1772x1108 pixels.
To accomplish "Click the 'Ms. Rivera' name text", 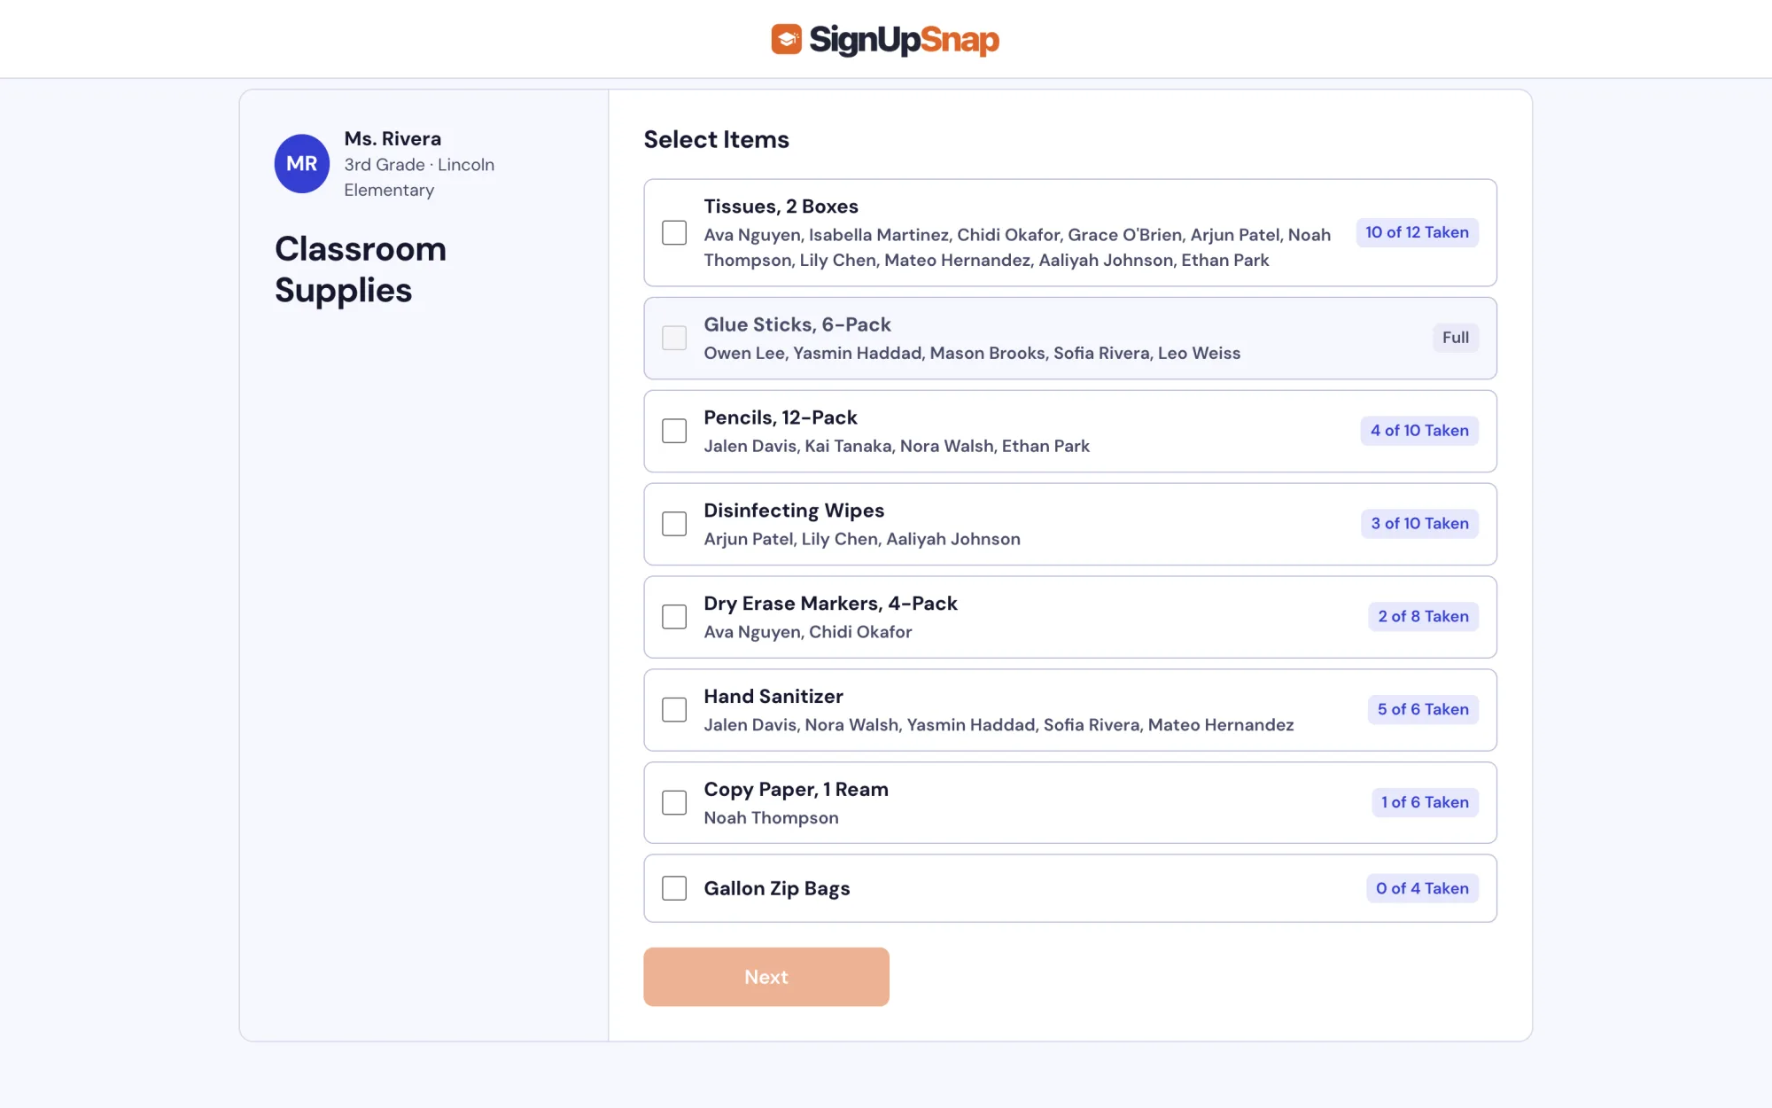I will pyautogui.click(x=392, y=139).
